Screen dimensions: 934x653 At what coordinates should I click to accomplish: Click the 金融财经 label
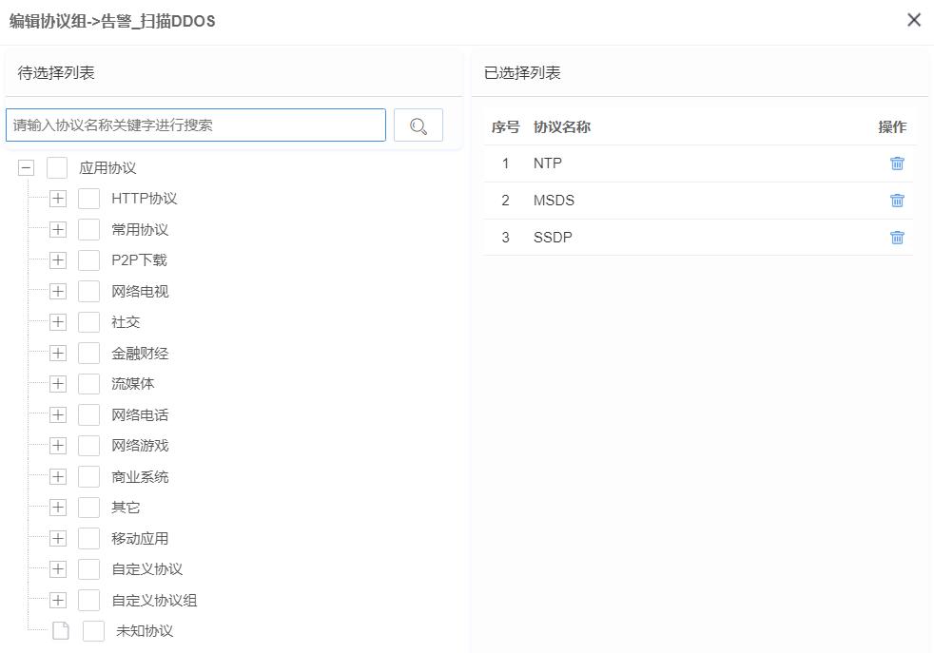click(x=140, y=353)
